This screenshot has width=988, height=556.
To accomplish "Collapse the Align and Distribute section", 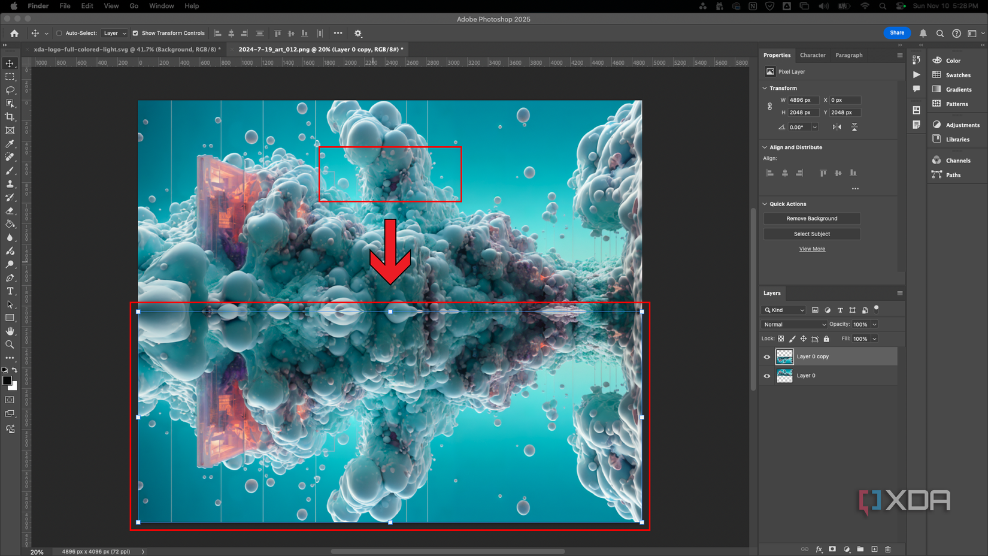I will [765, 147].
